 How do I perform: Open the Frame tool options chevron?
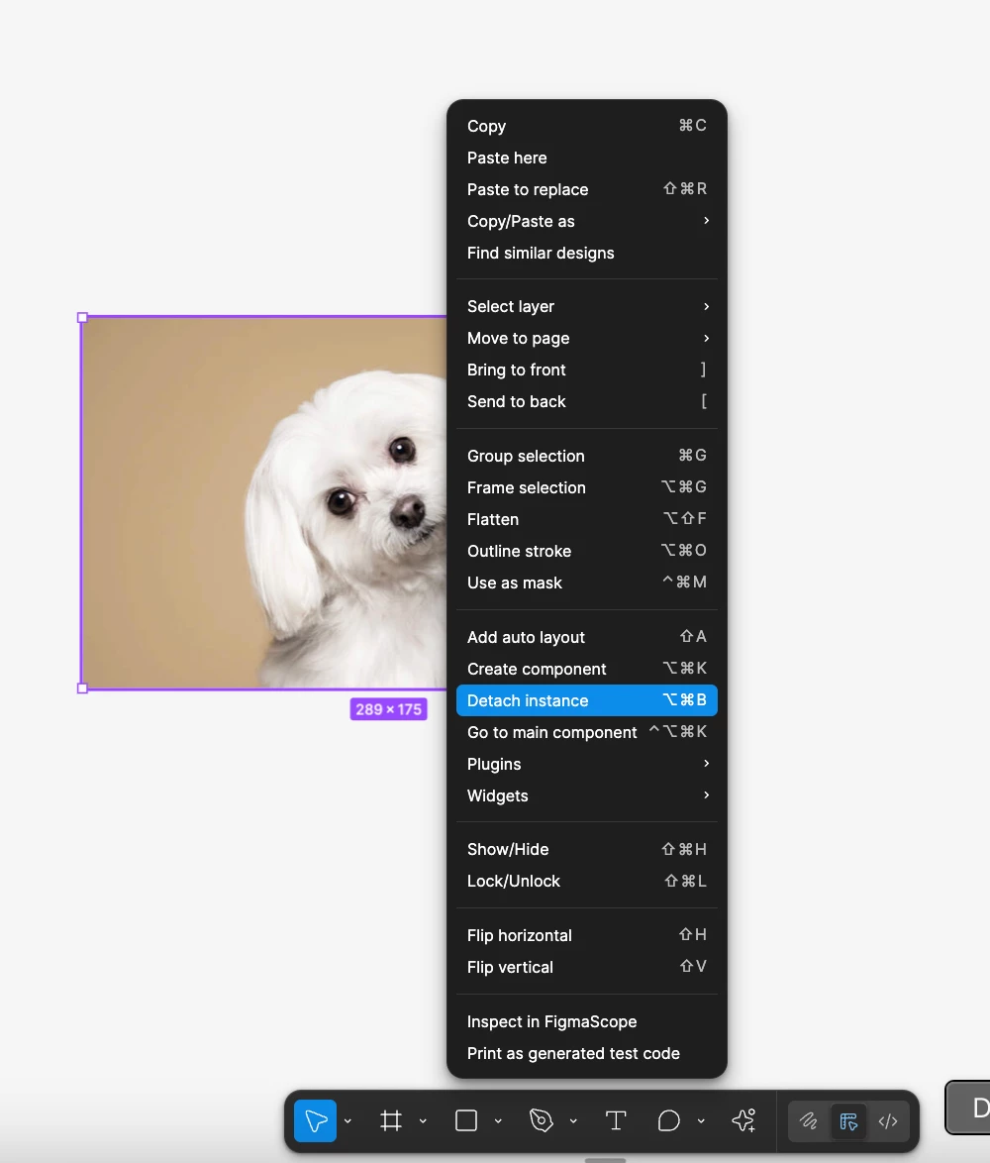tap(423, 1121)
